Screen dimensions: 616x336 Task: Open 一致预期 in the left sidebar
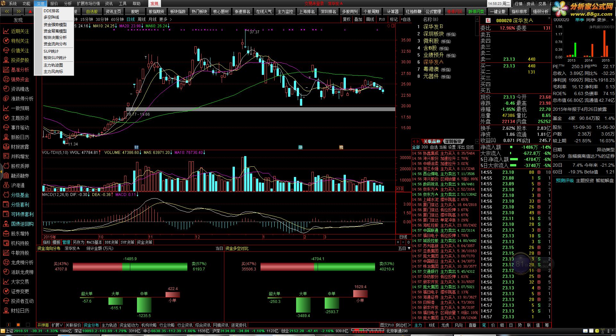point(20,108)
